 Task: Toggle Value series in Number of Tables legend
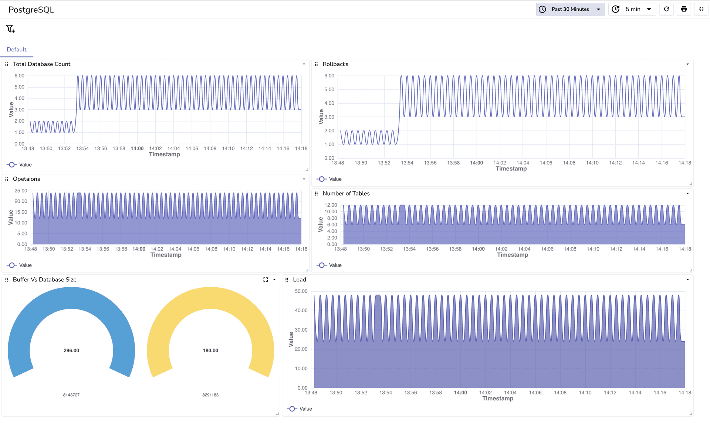[329, 265]
